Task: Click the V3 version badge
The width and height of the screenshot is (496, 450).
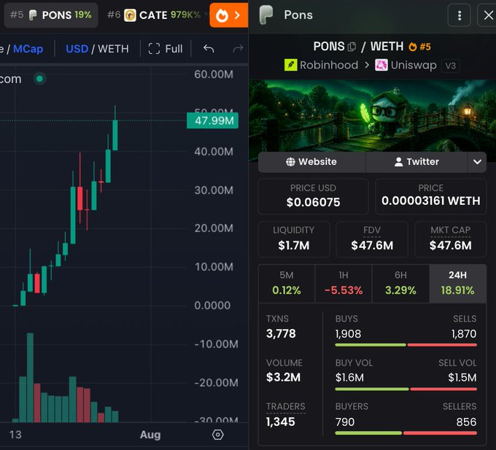Action: [451, 66]
